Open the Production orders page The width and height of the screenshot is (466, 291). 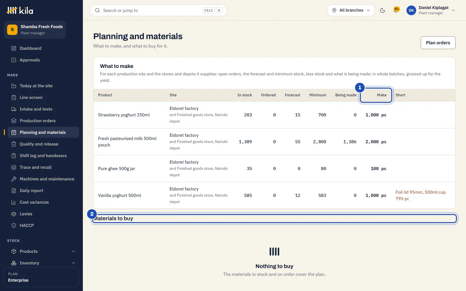point(43,121)
